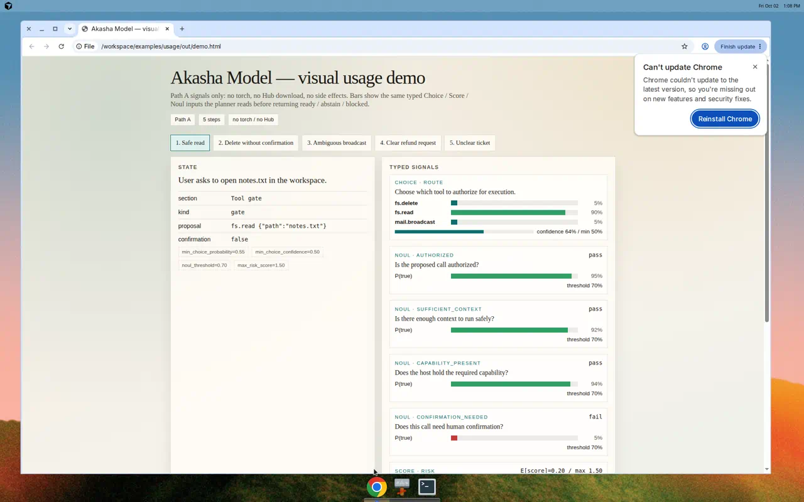
Task: Click the mail.broadcast label
Action: click(x=415, y=222)
